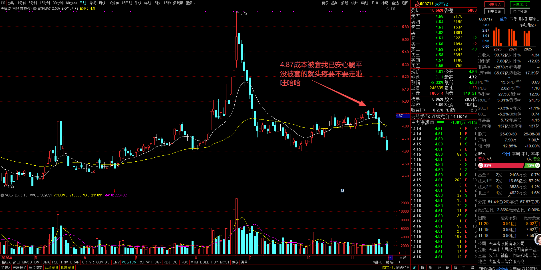Open 综合资讯 news tab

[51, 267]
